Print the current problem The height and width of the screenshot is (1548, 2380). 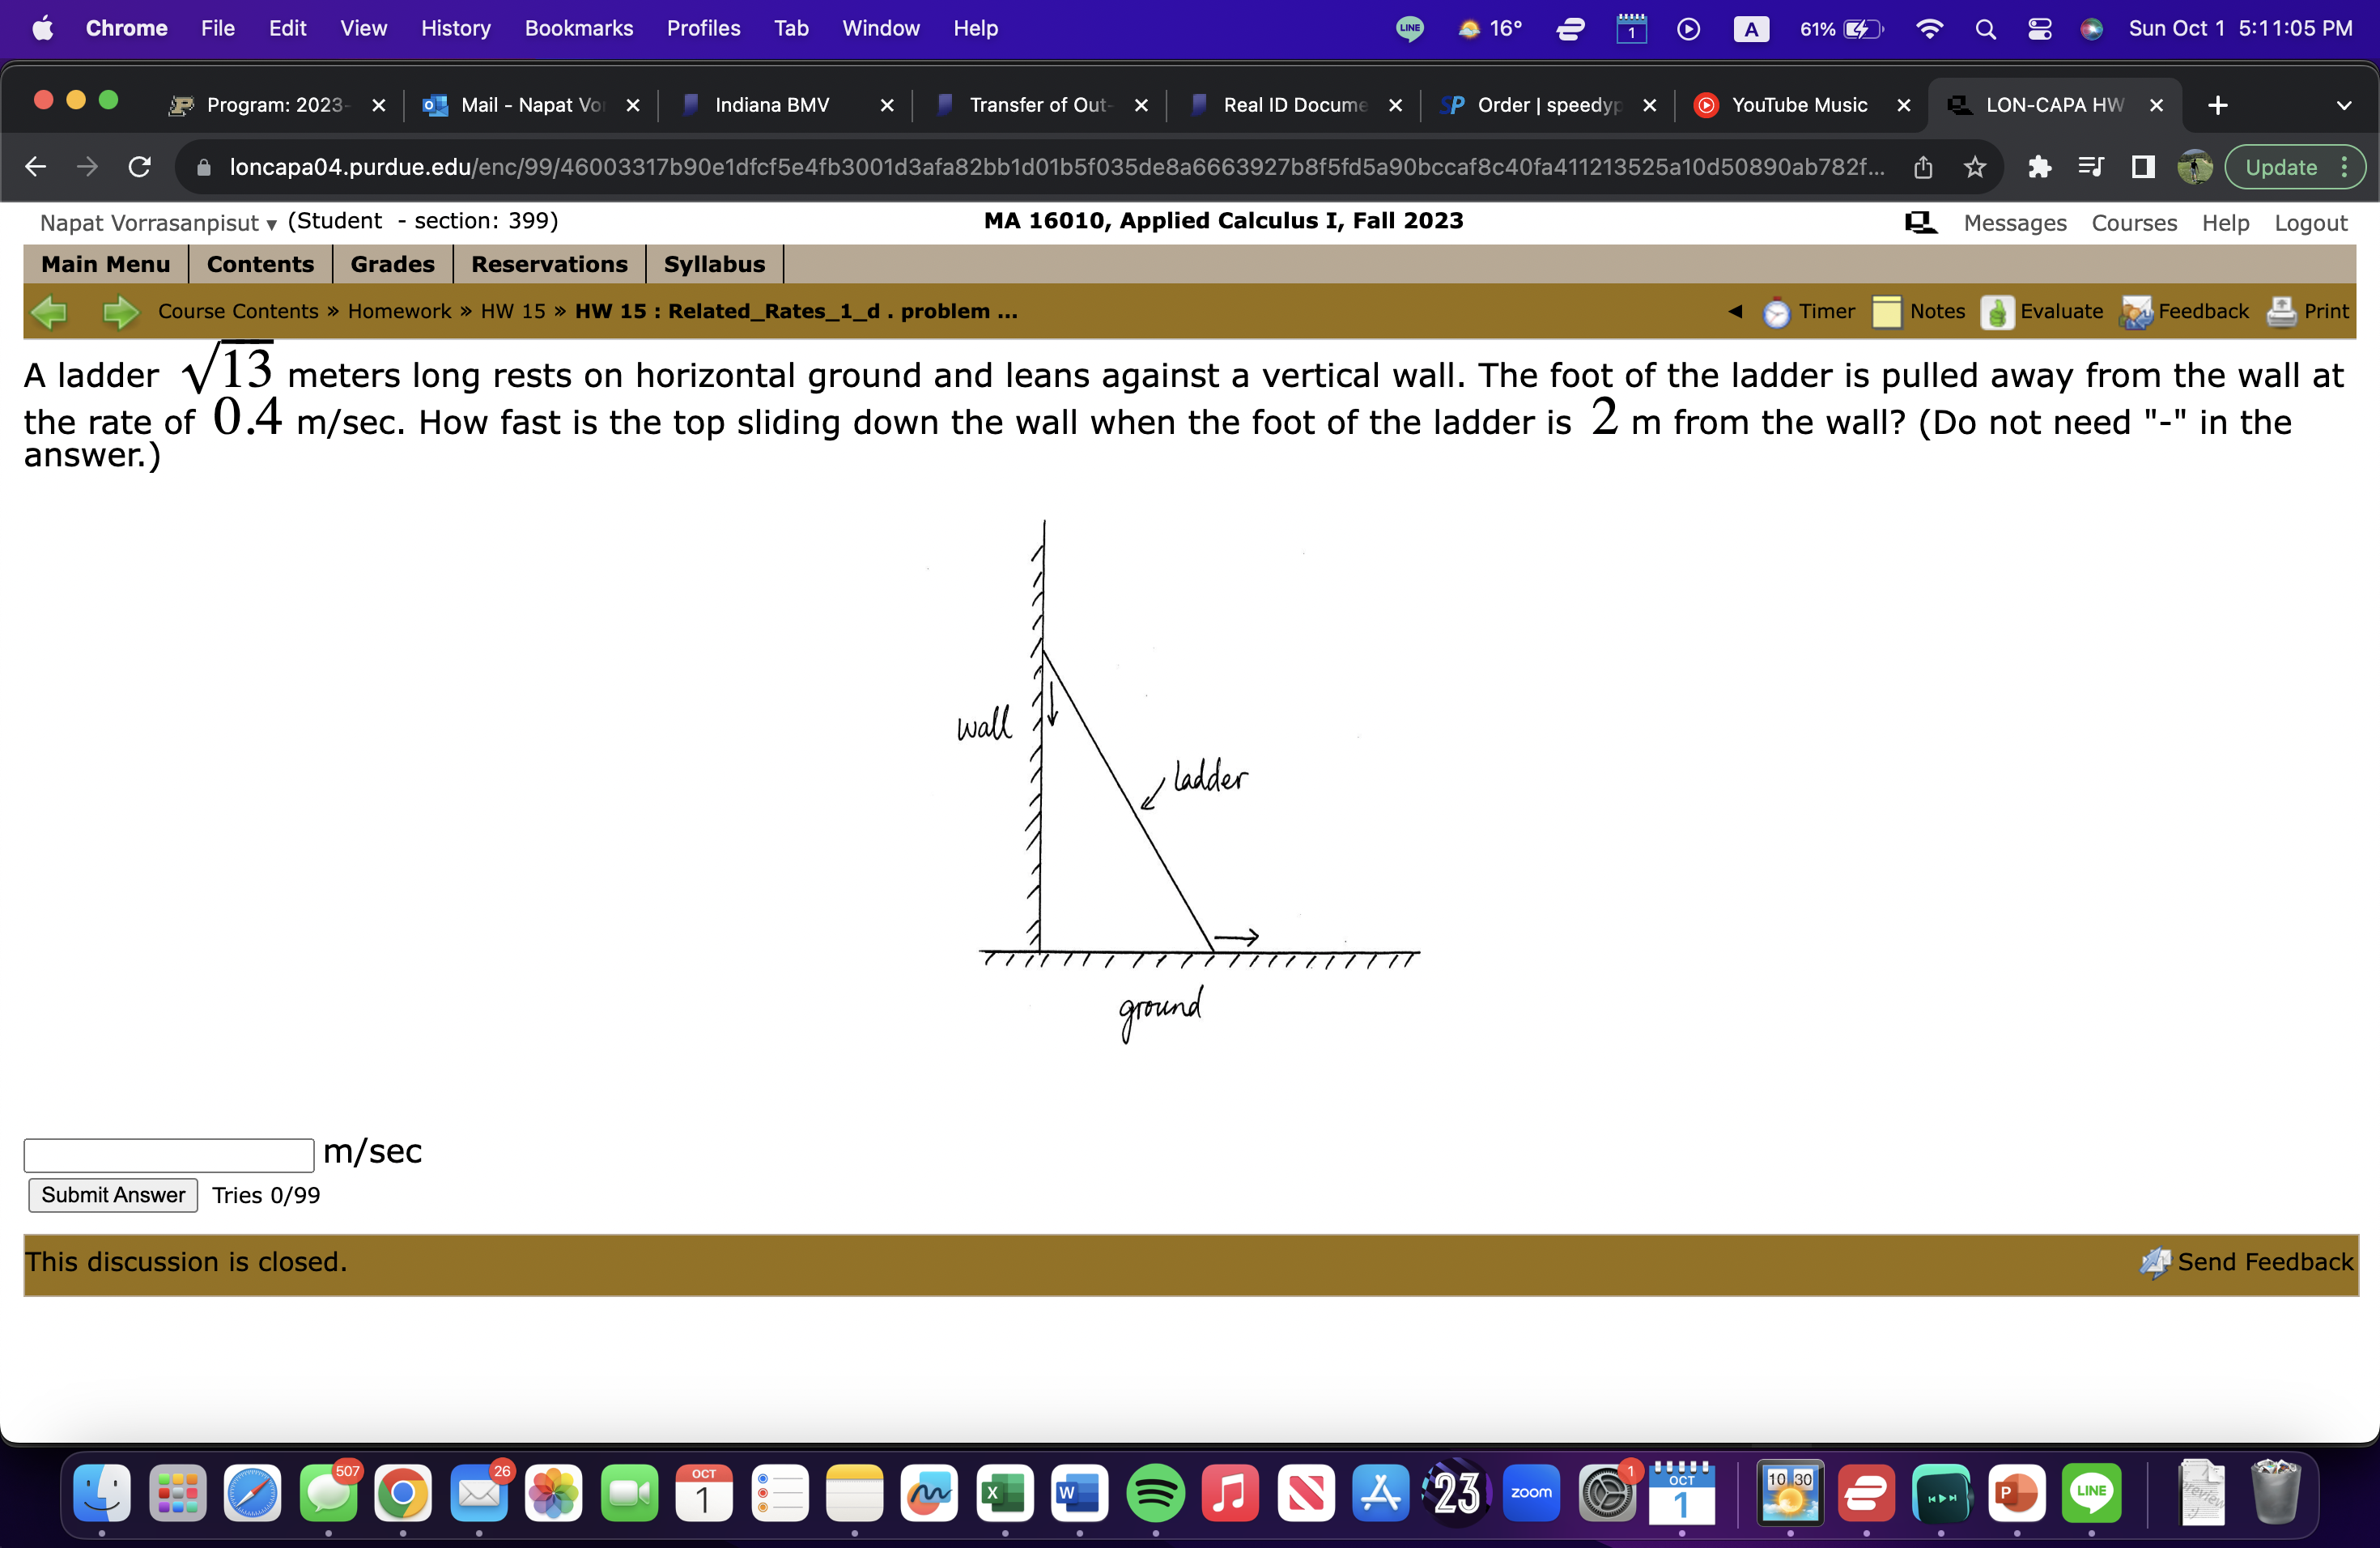pyautogui.click(x=2310, y=311)
